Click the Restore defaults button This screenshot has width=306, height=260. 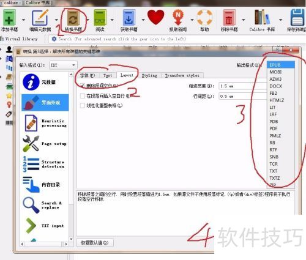coord(95,243)
